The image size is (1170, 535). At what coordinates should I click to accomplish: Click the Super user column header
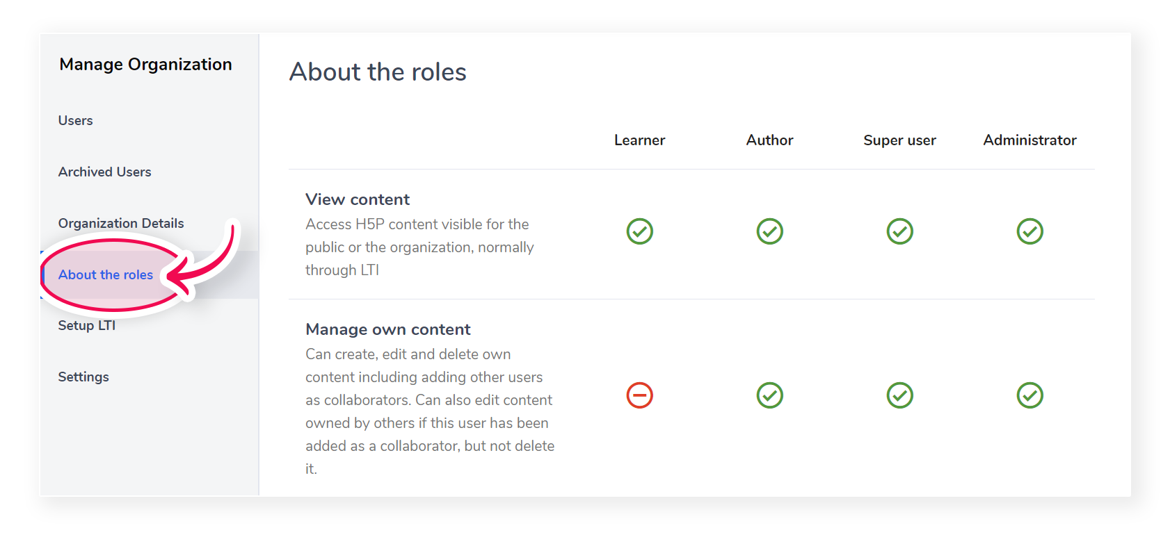899,140
